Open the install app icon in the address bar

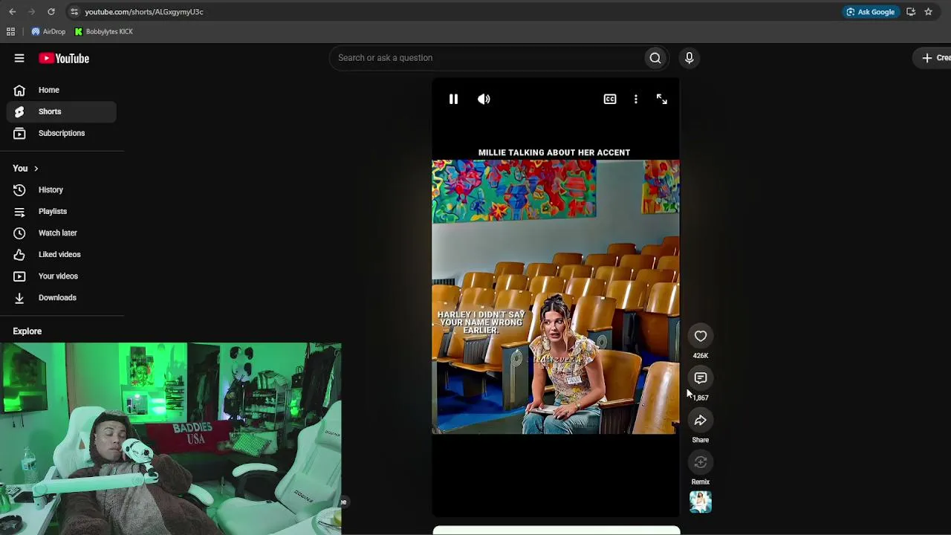(x=911, y=12)
